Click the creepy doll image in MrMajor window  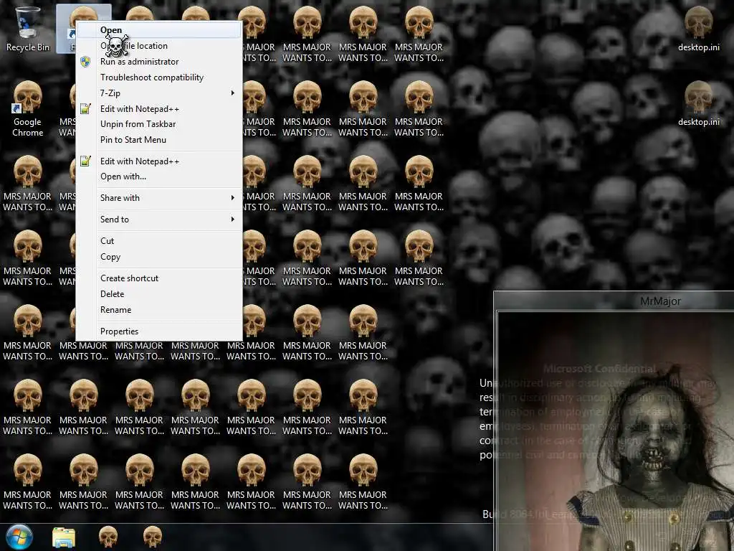pos(616,431)
